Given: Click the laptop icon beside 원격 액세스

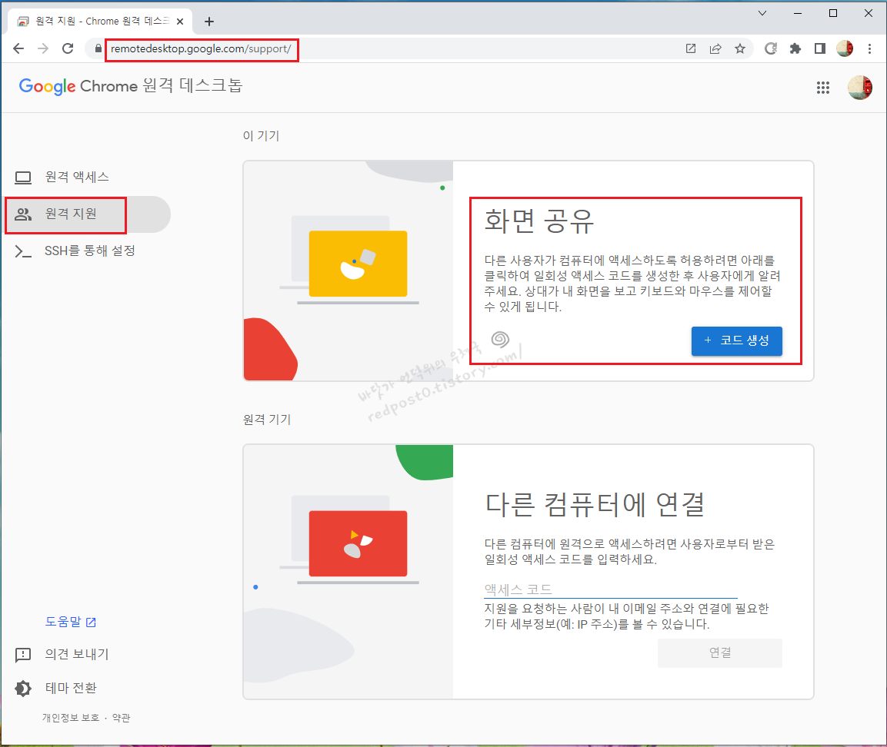Looking at the screenshot, I should pos(23,178).
